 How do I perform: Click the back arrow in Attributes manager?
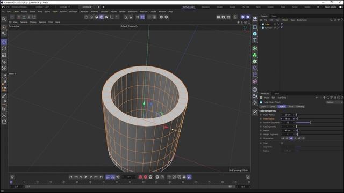pos(317,98)
